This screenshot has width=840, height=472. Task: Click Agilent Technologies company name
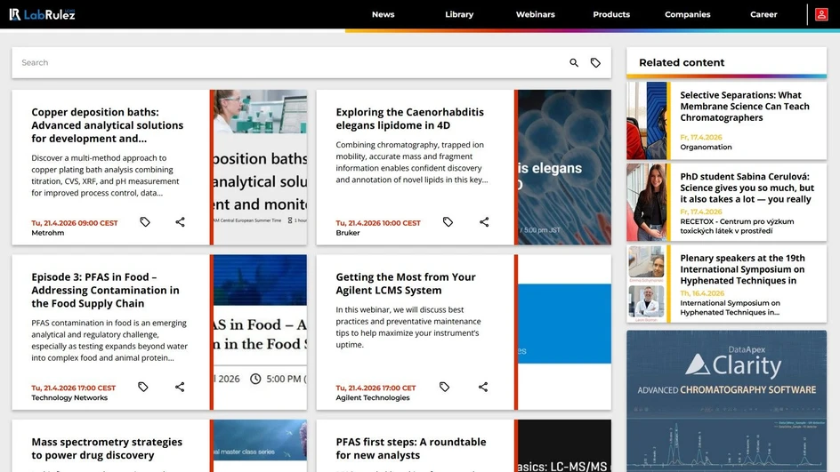(x=372, y=397)
